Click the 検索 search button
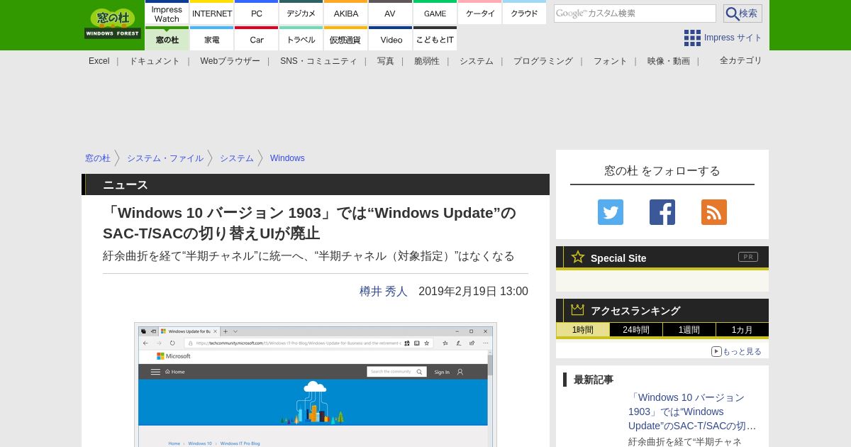The image size is (851, 447). click(x=742, y=13)
